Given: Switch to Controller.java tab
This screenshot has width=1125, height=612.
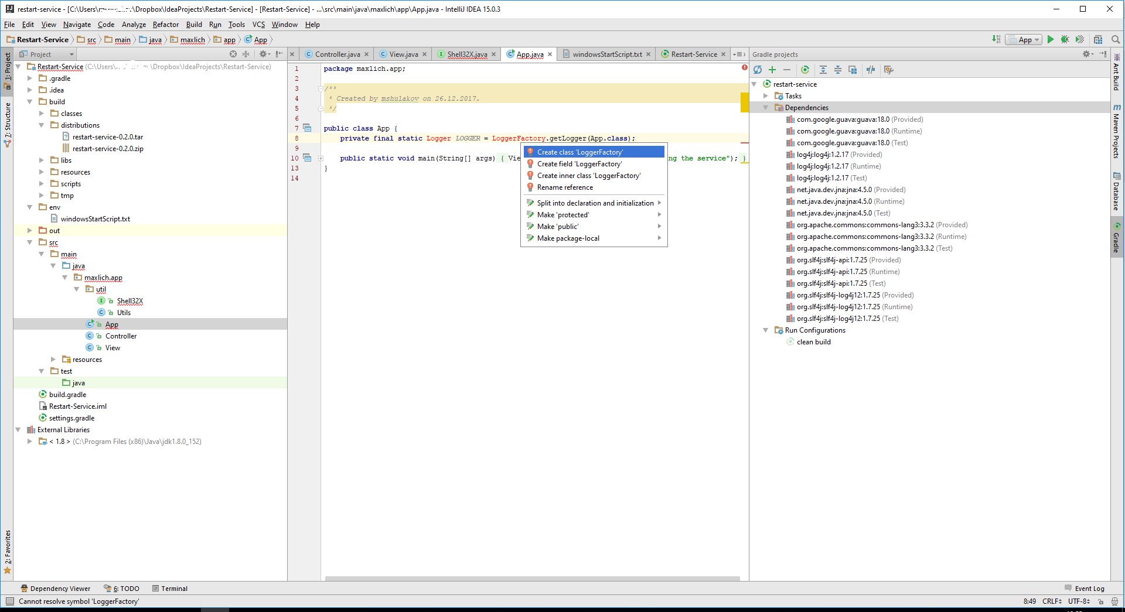Looking at the screenshot, I should 337,54.
